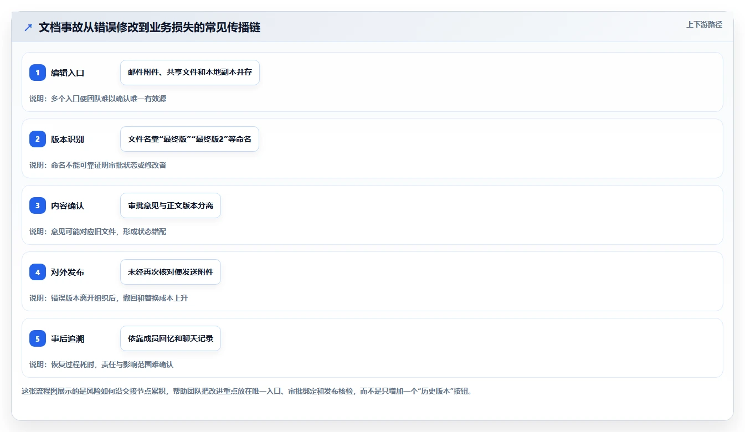
Task: Click the 依靠成员回忆和聊天记录 chip
Action: pos(171,338)
